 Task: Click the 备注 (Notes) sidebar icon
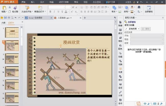coord(120,86)
